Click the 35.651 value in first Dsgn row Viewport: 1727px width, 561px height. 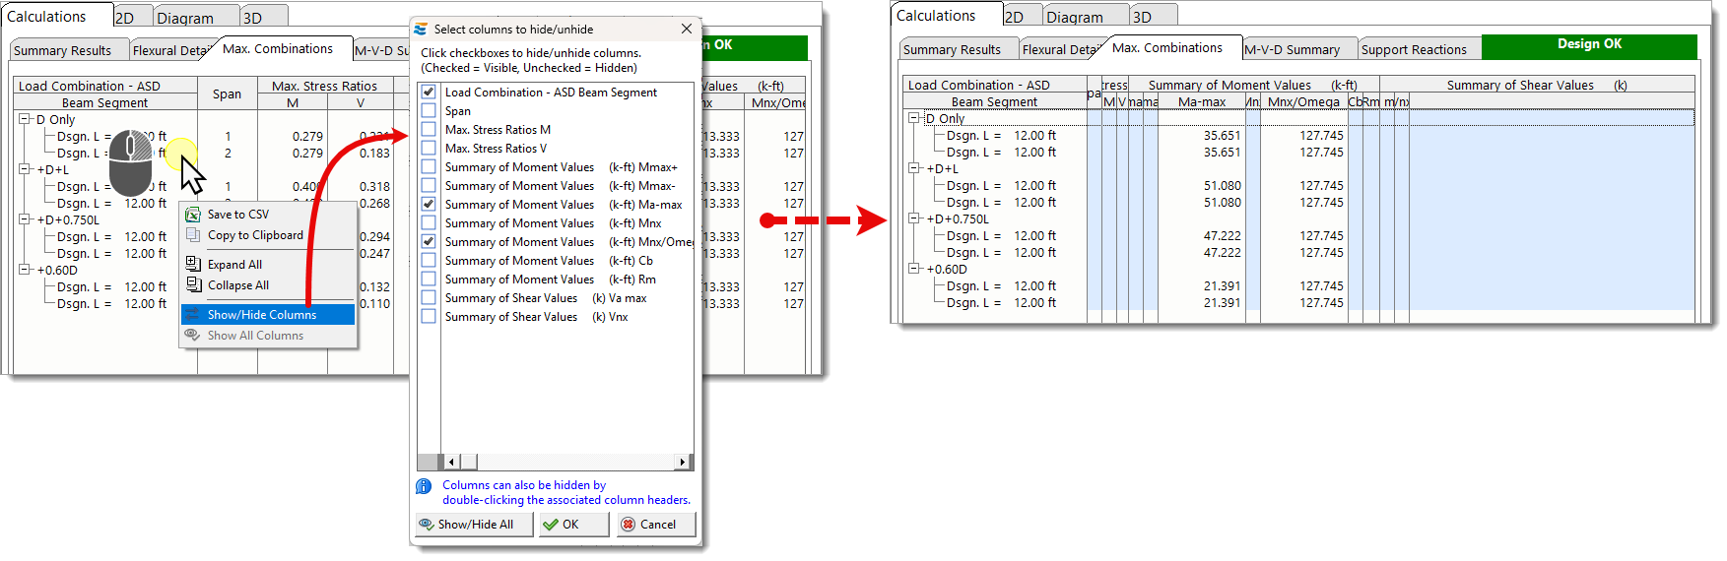coord(1222,136)
